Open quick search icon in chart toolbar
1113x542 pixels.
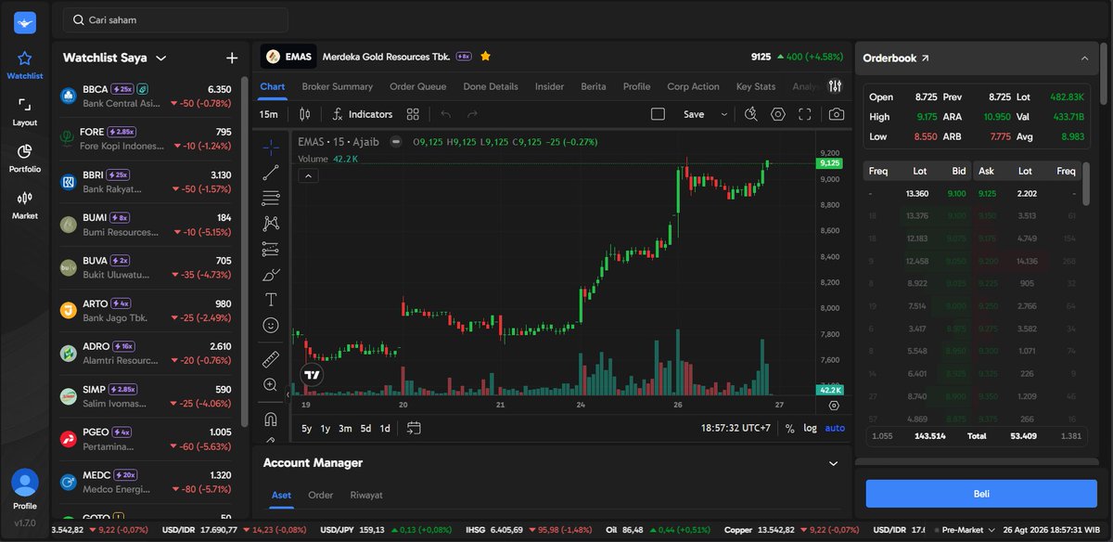click(751, 114)
